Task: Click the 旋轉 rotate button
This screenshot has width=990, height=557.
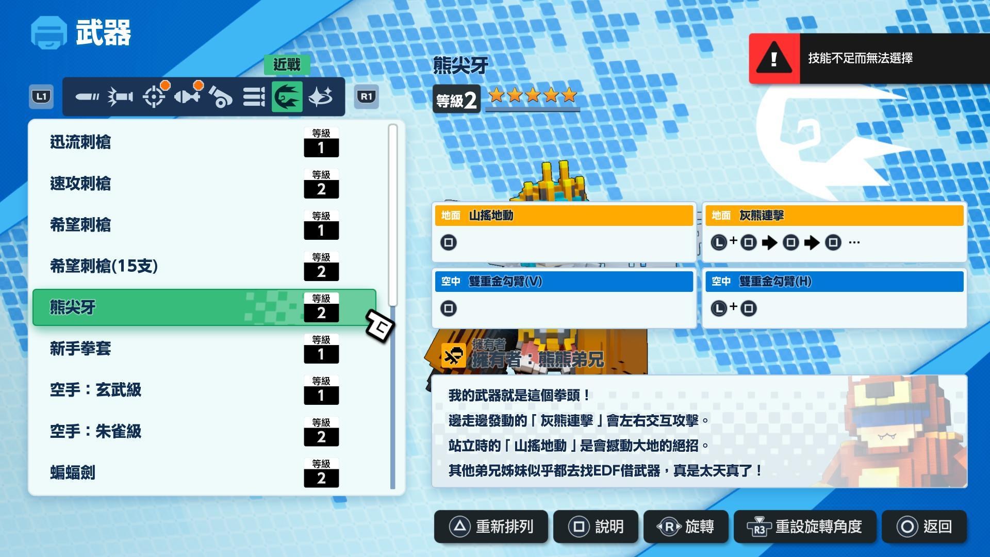Action: (686, 527)
